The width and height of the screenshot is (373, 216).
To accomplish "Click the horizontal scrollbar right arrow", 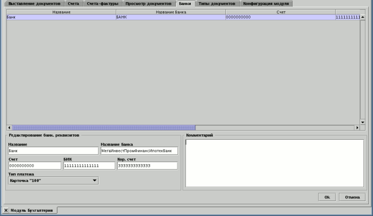I will (357, 127).
